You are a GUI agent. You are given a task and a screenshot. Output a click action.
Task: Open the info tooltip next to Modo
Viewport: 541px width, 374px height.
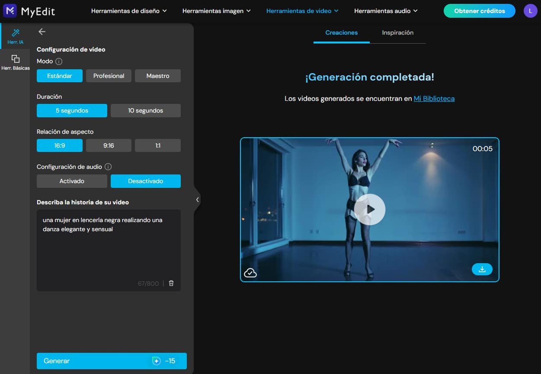point(58,61)
